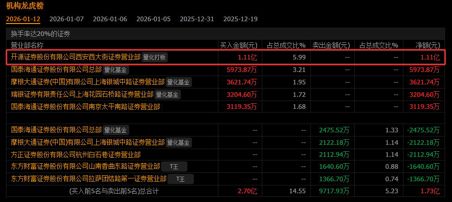Image resolution: width=452 pixels, height=202 pixels.
Task: Open 摩根大通证券 link in 3621.74万 buy row
Action: point(87,82)
